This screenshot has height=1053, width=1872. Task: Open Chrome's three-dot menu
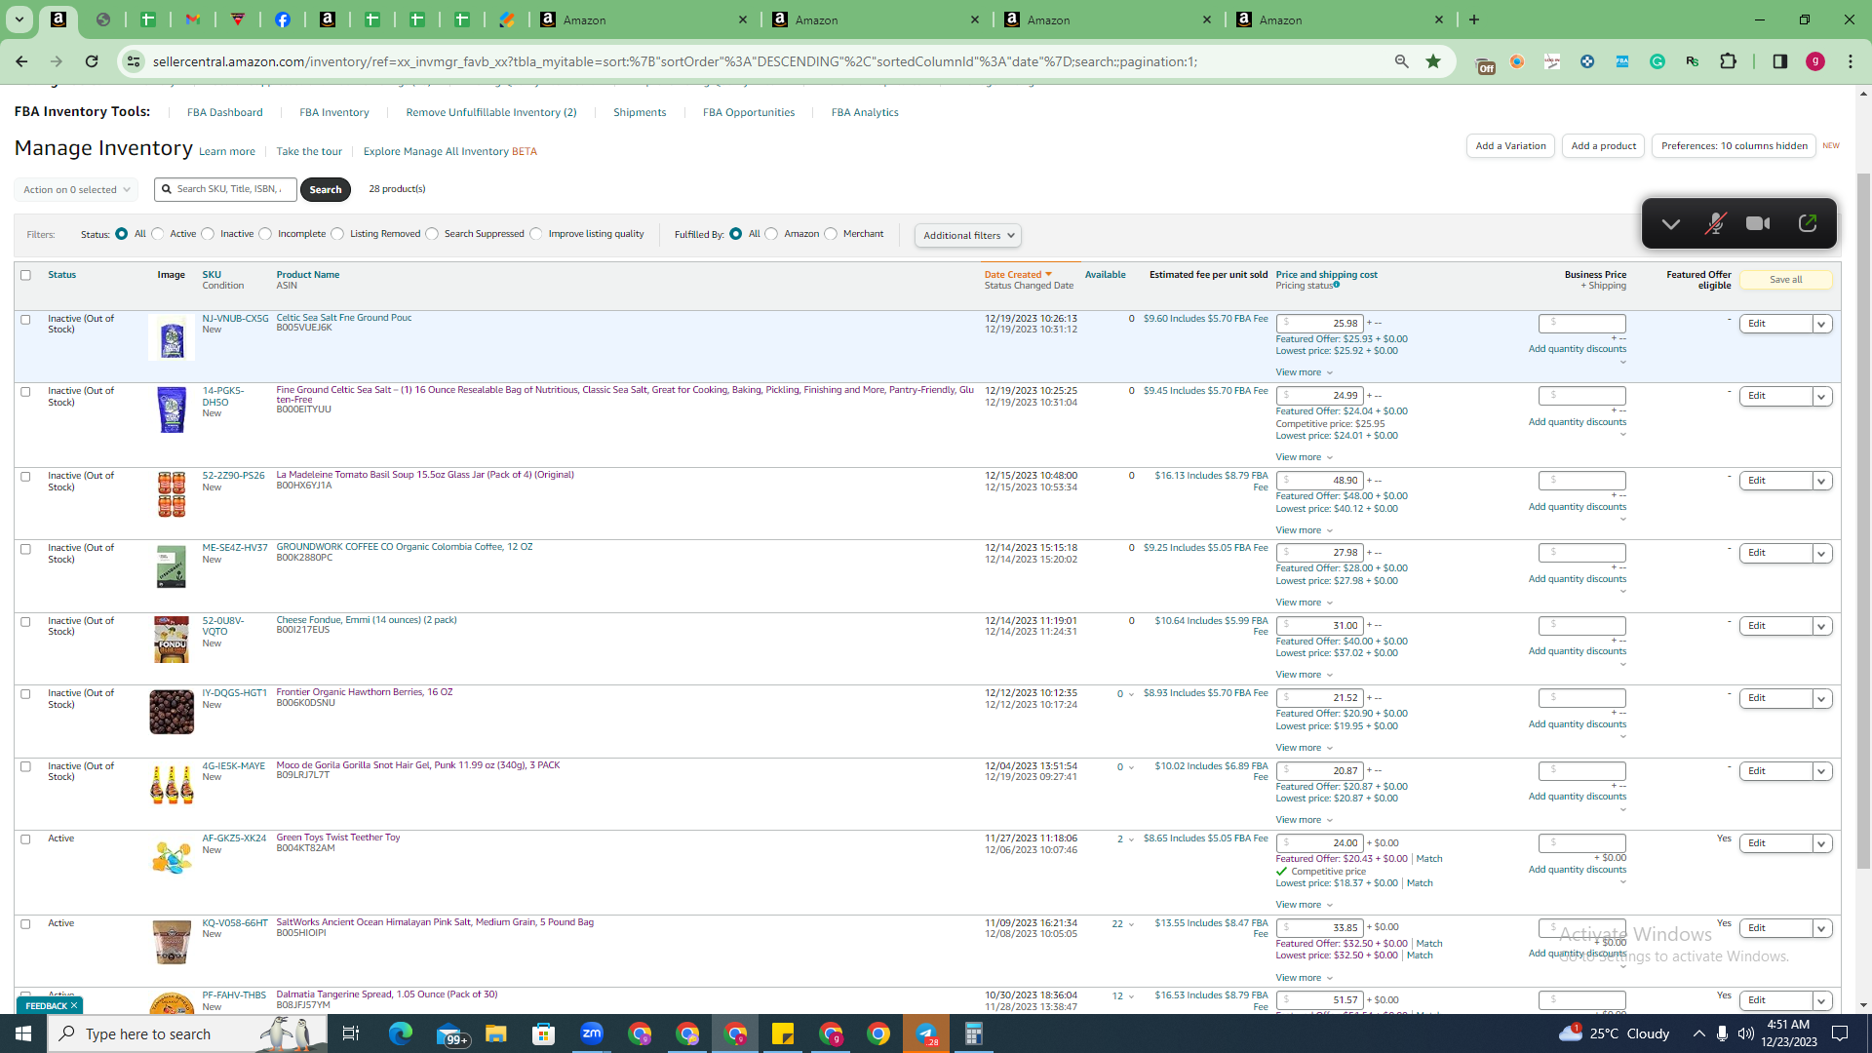coord(1851,61)
